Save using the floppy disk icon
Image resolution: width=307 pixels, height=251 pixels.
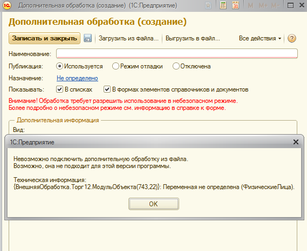pyautogui.click(x=87, y=38)
